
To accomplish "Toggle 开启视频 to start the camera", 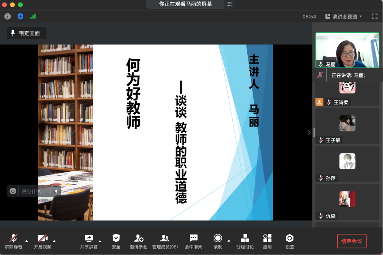I will click(43, 241).
